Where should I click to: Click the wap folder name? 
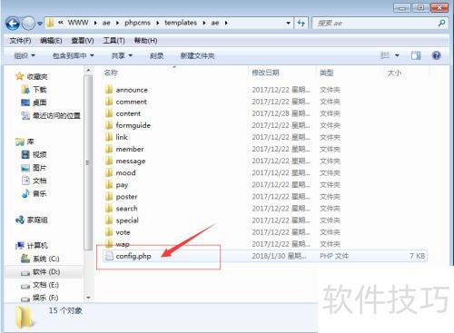pyautogui.click(x=123, y=244)
